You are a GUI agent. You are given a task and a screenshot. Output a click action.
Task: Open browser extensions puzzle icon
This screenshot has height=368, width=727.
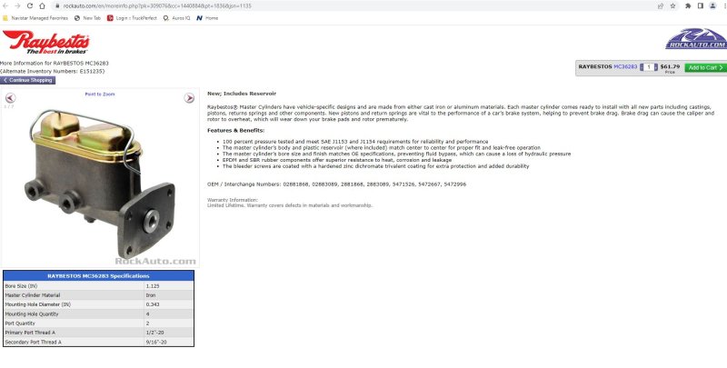(688, 6)
